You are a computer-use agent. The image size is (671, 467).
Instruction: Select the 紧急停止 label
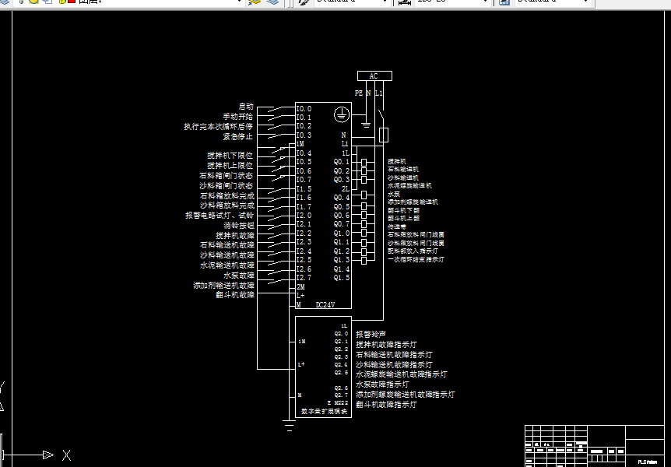pos(237,136)
